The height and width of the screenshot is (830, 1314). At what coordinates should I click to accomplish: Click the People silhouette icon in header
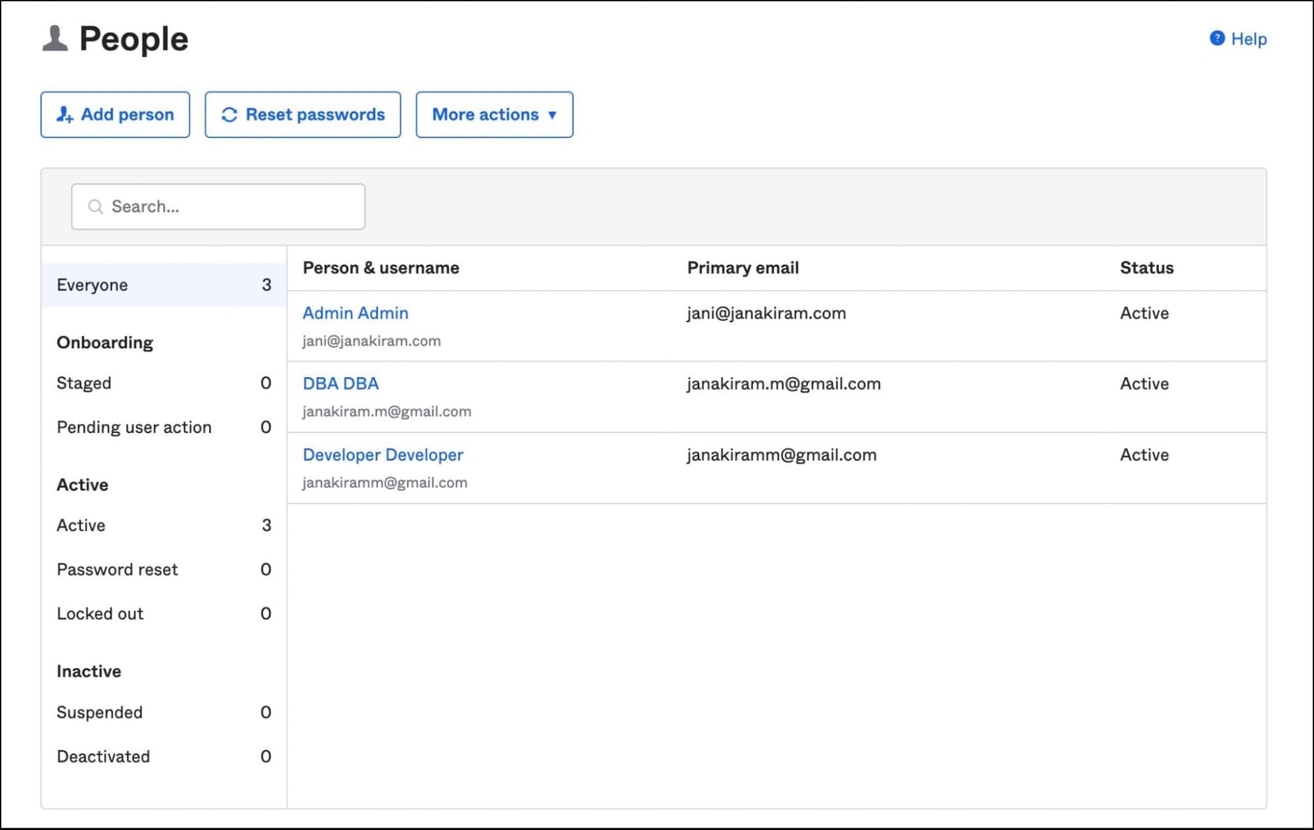click(x=55, y=39)
